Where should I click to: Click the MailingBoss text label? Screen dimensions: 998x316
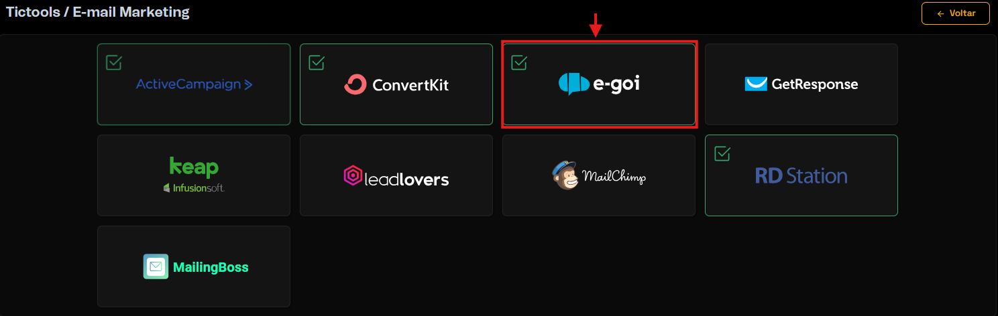coord(211,267)
